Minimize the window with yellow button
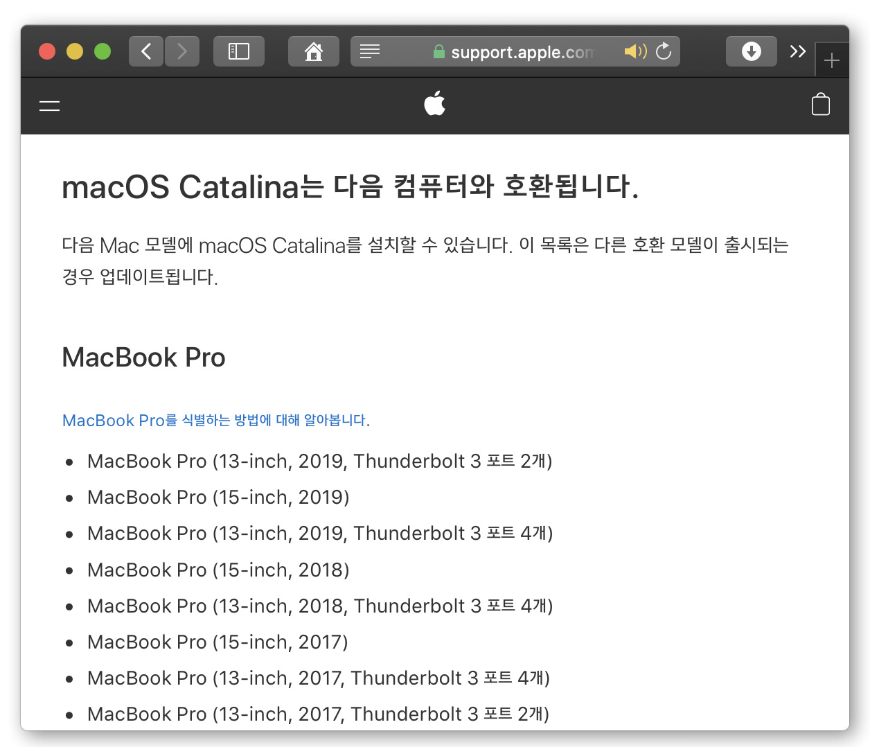 pos(75,51)
